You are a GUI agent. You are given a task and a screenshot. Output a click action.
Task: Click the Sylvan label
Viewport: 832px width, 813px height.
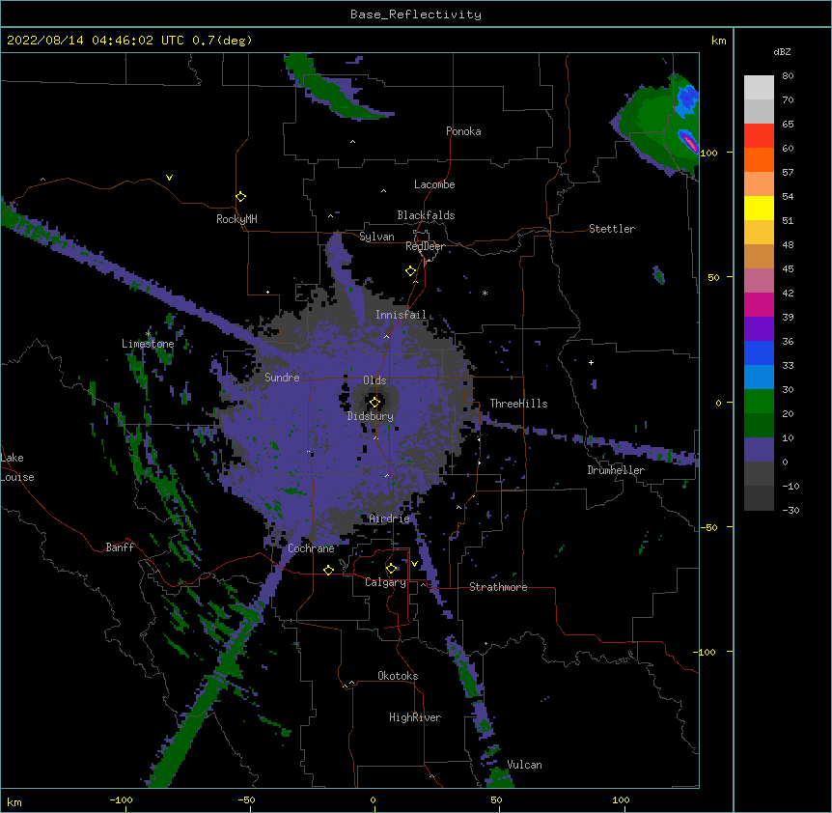376,237
